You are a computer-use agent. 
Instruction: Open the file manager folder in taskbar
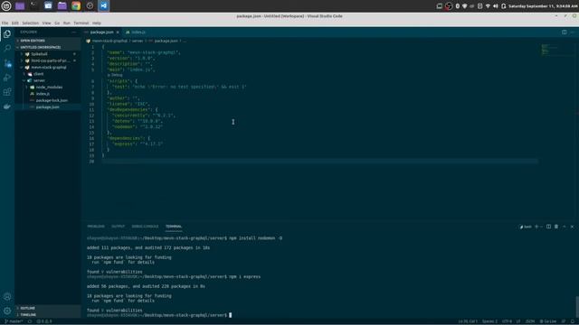(62, 6)
